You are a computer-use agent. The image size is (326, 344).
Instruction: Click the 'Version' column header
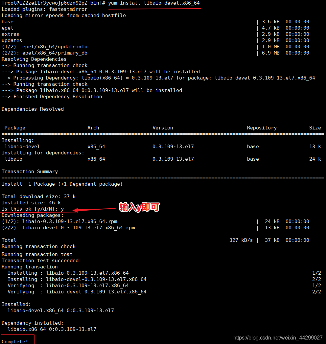point(163,128)
